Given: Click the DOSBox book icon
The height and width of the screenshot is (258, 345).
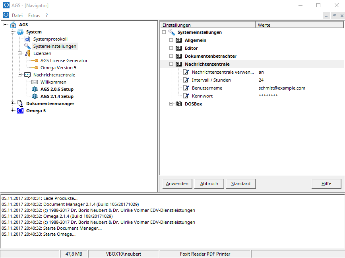Looking at the screenshot, I should click(179, 104).
